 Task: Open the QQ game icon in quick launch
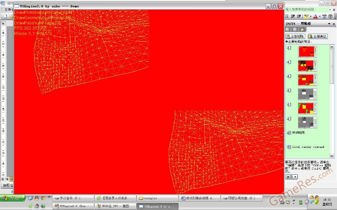[x=37, y=206]
